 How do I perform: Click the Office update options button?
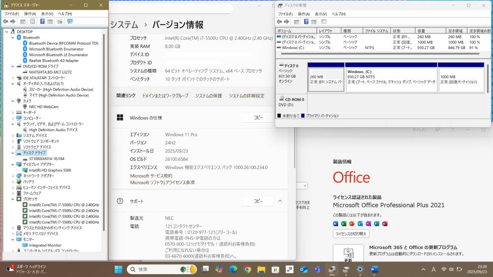pos(348,254)
